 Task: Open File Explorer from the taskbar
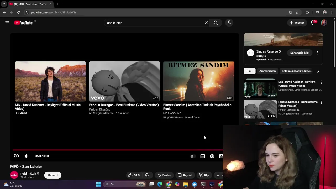(186, 184)
